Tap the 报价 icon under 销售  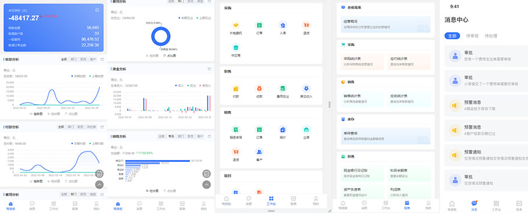tap(283, 130)
